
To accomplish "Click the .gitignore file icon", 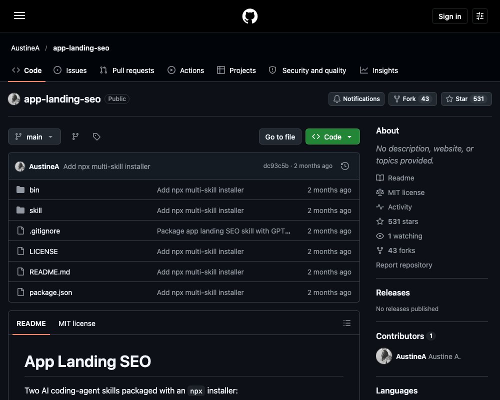I will (20, 230).
